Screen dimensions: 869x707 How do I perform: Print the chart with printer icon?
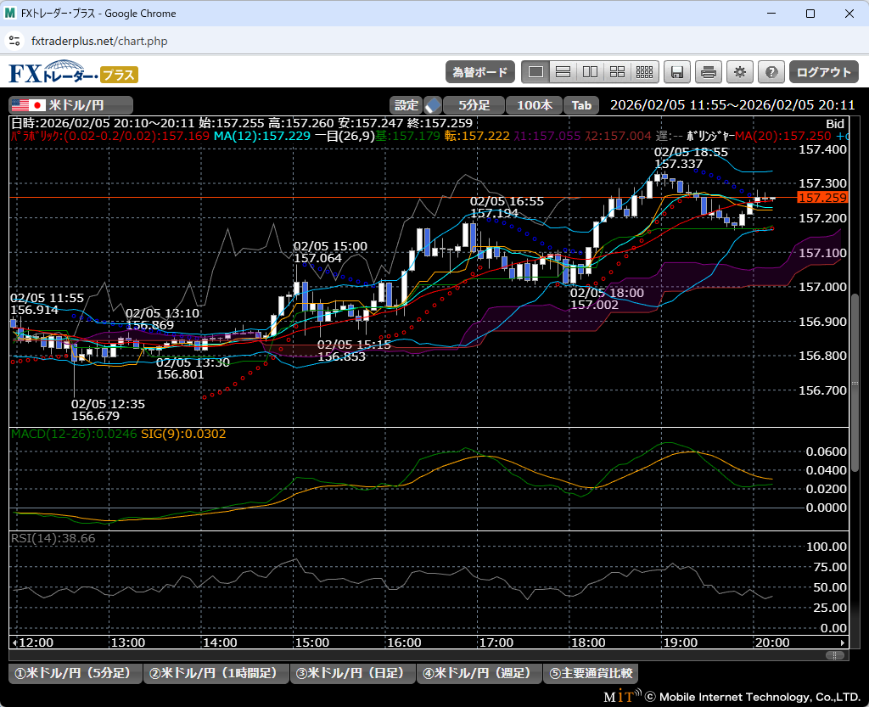pos(709,72)
